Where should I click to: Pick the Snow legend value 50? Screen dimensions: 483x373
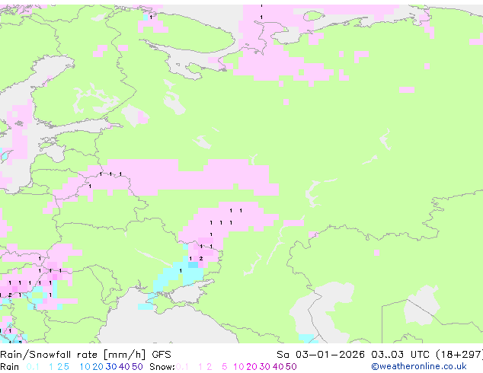point(292,367)
